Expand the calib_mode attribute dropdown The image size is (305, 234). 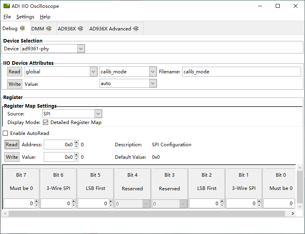click(128, 72)
